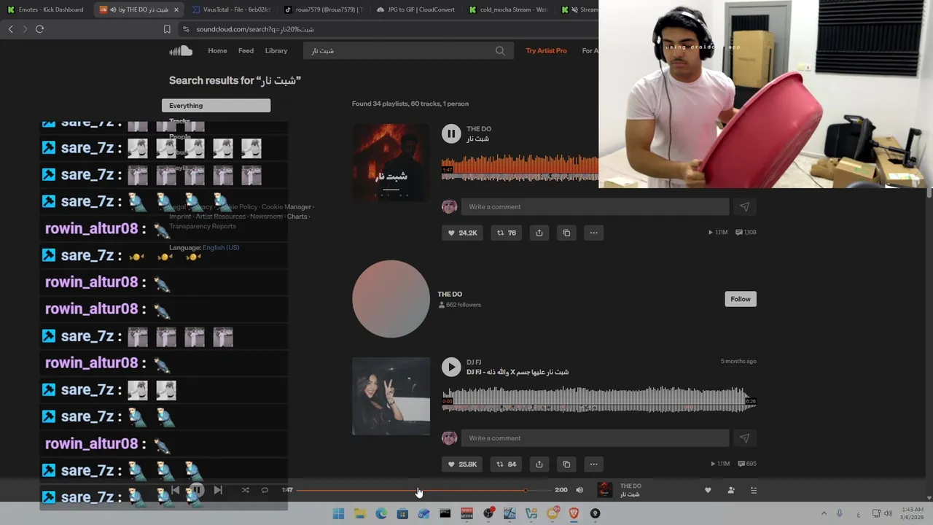Open more options for DJ FJ track
The width and height of the screenshot is (933, 525).
(x=593, y=464)
